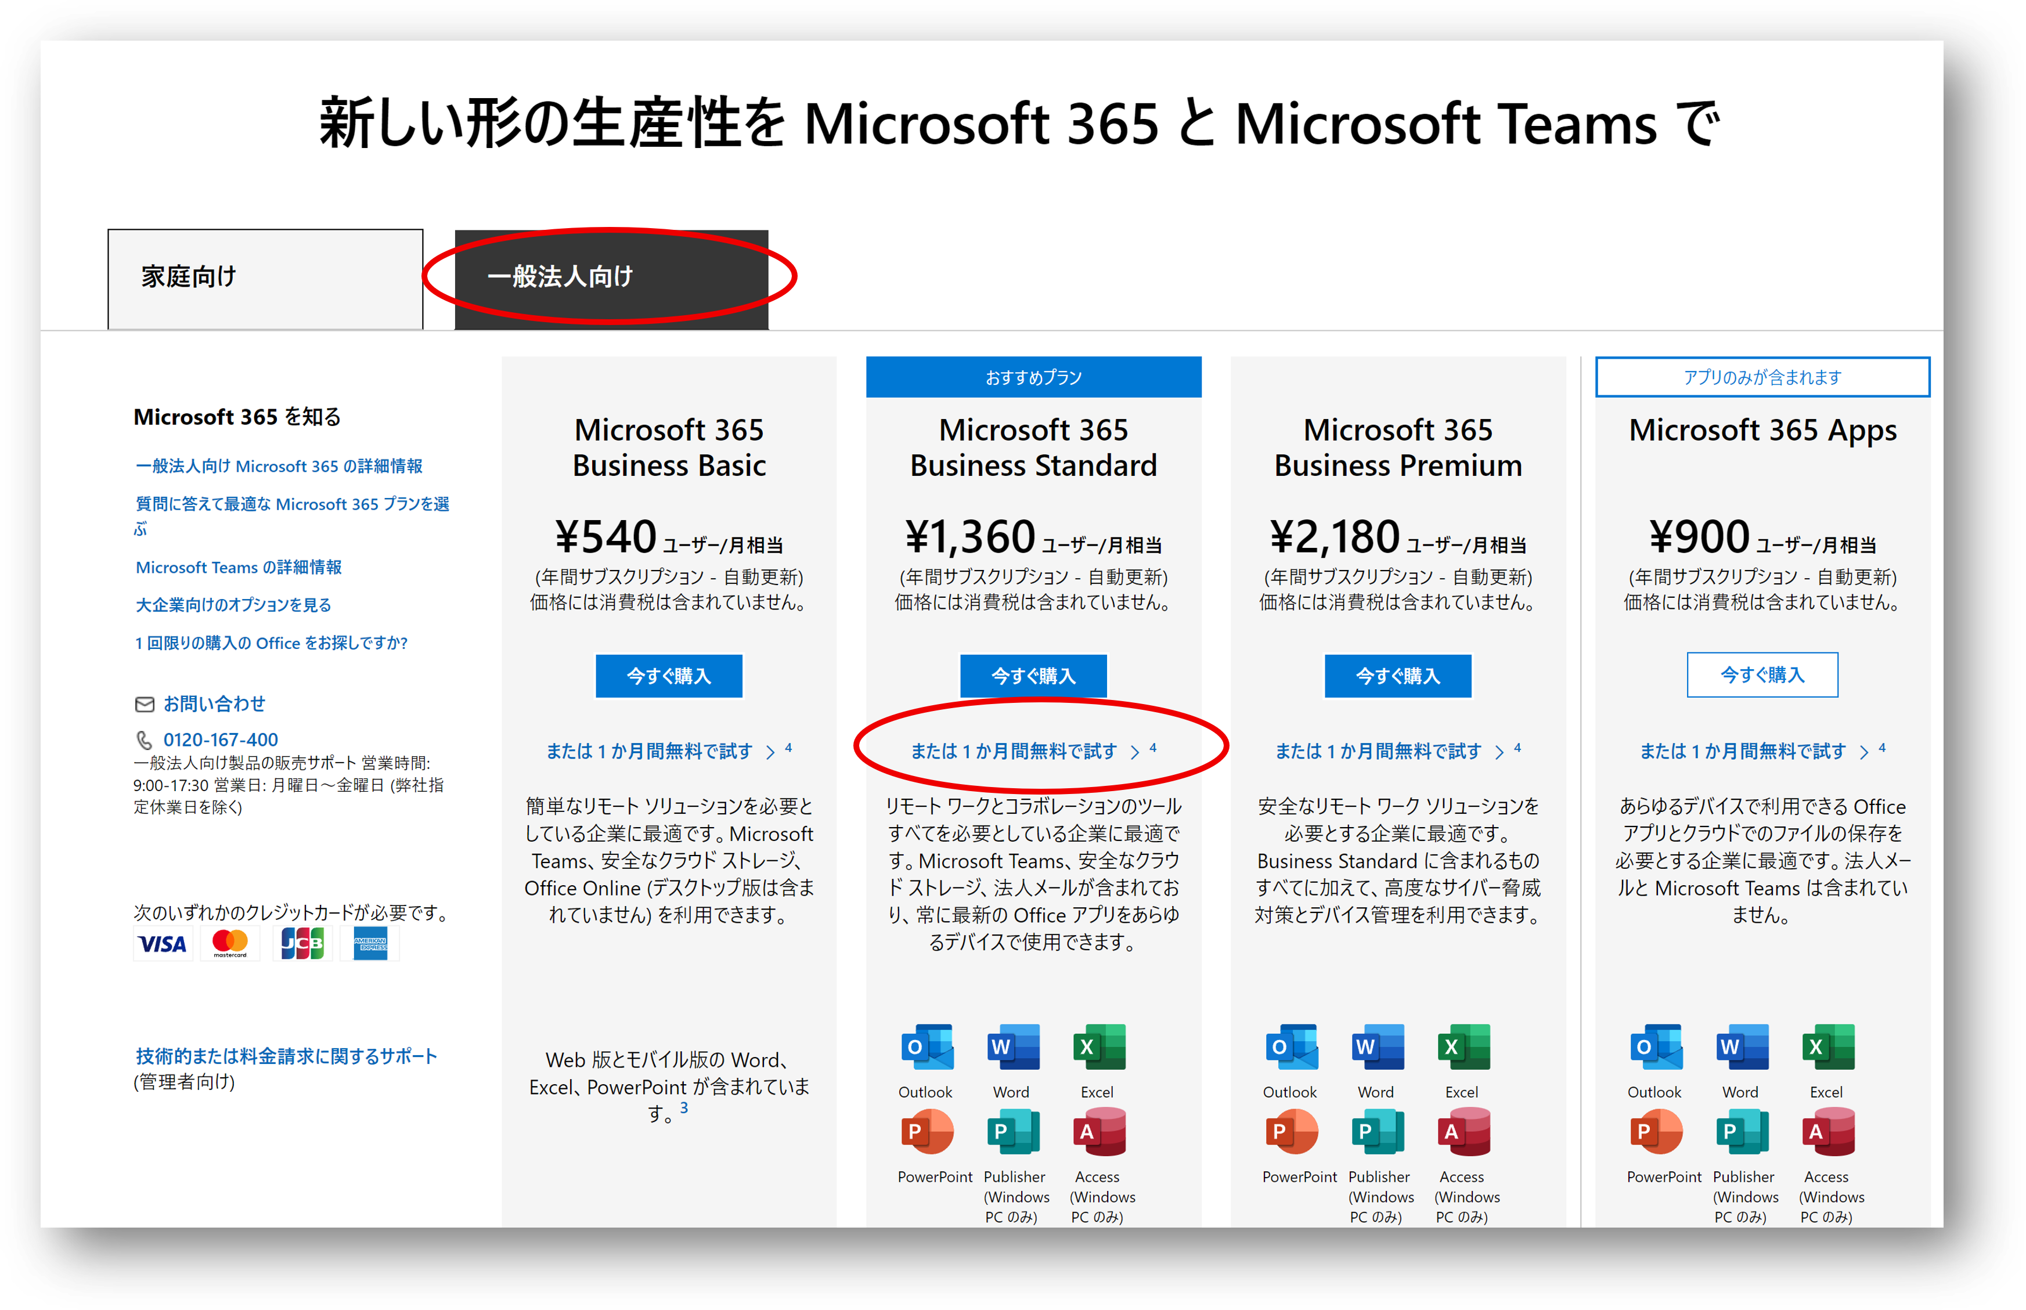Open 質問に答えて最適な Microsoft 365 プランを選ぶ link

coord(292,515)
